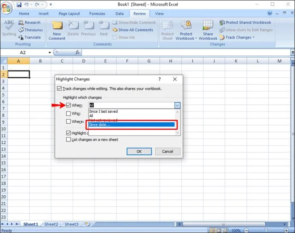Open the Research pane
Viewport: 295px width, 233px height.
[29, 22]
